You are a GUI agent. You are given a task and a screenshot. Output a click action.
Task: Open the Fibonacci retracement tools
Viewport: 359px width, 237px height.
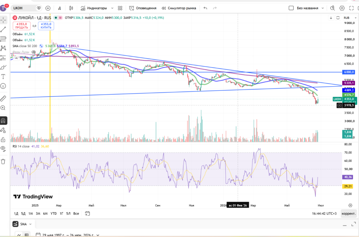pyautogui.click(x=3, y=39)
